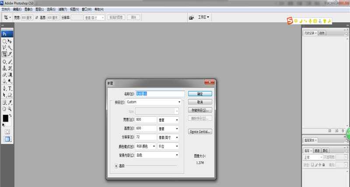The height and width of the screenshot is (187, 350).
Task: Open the 预设 Custom preset dropdown
Action: point(179,102)
